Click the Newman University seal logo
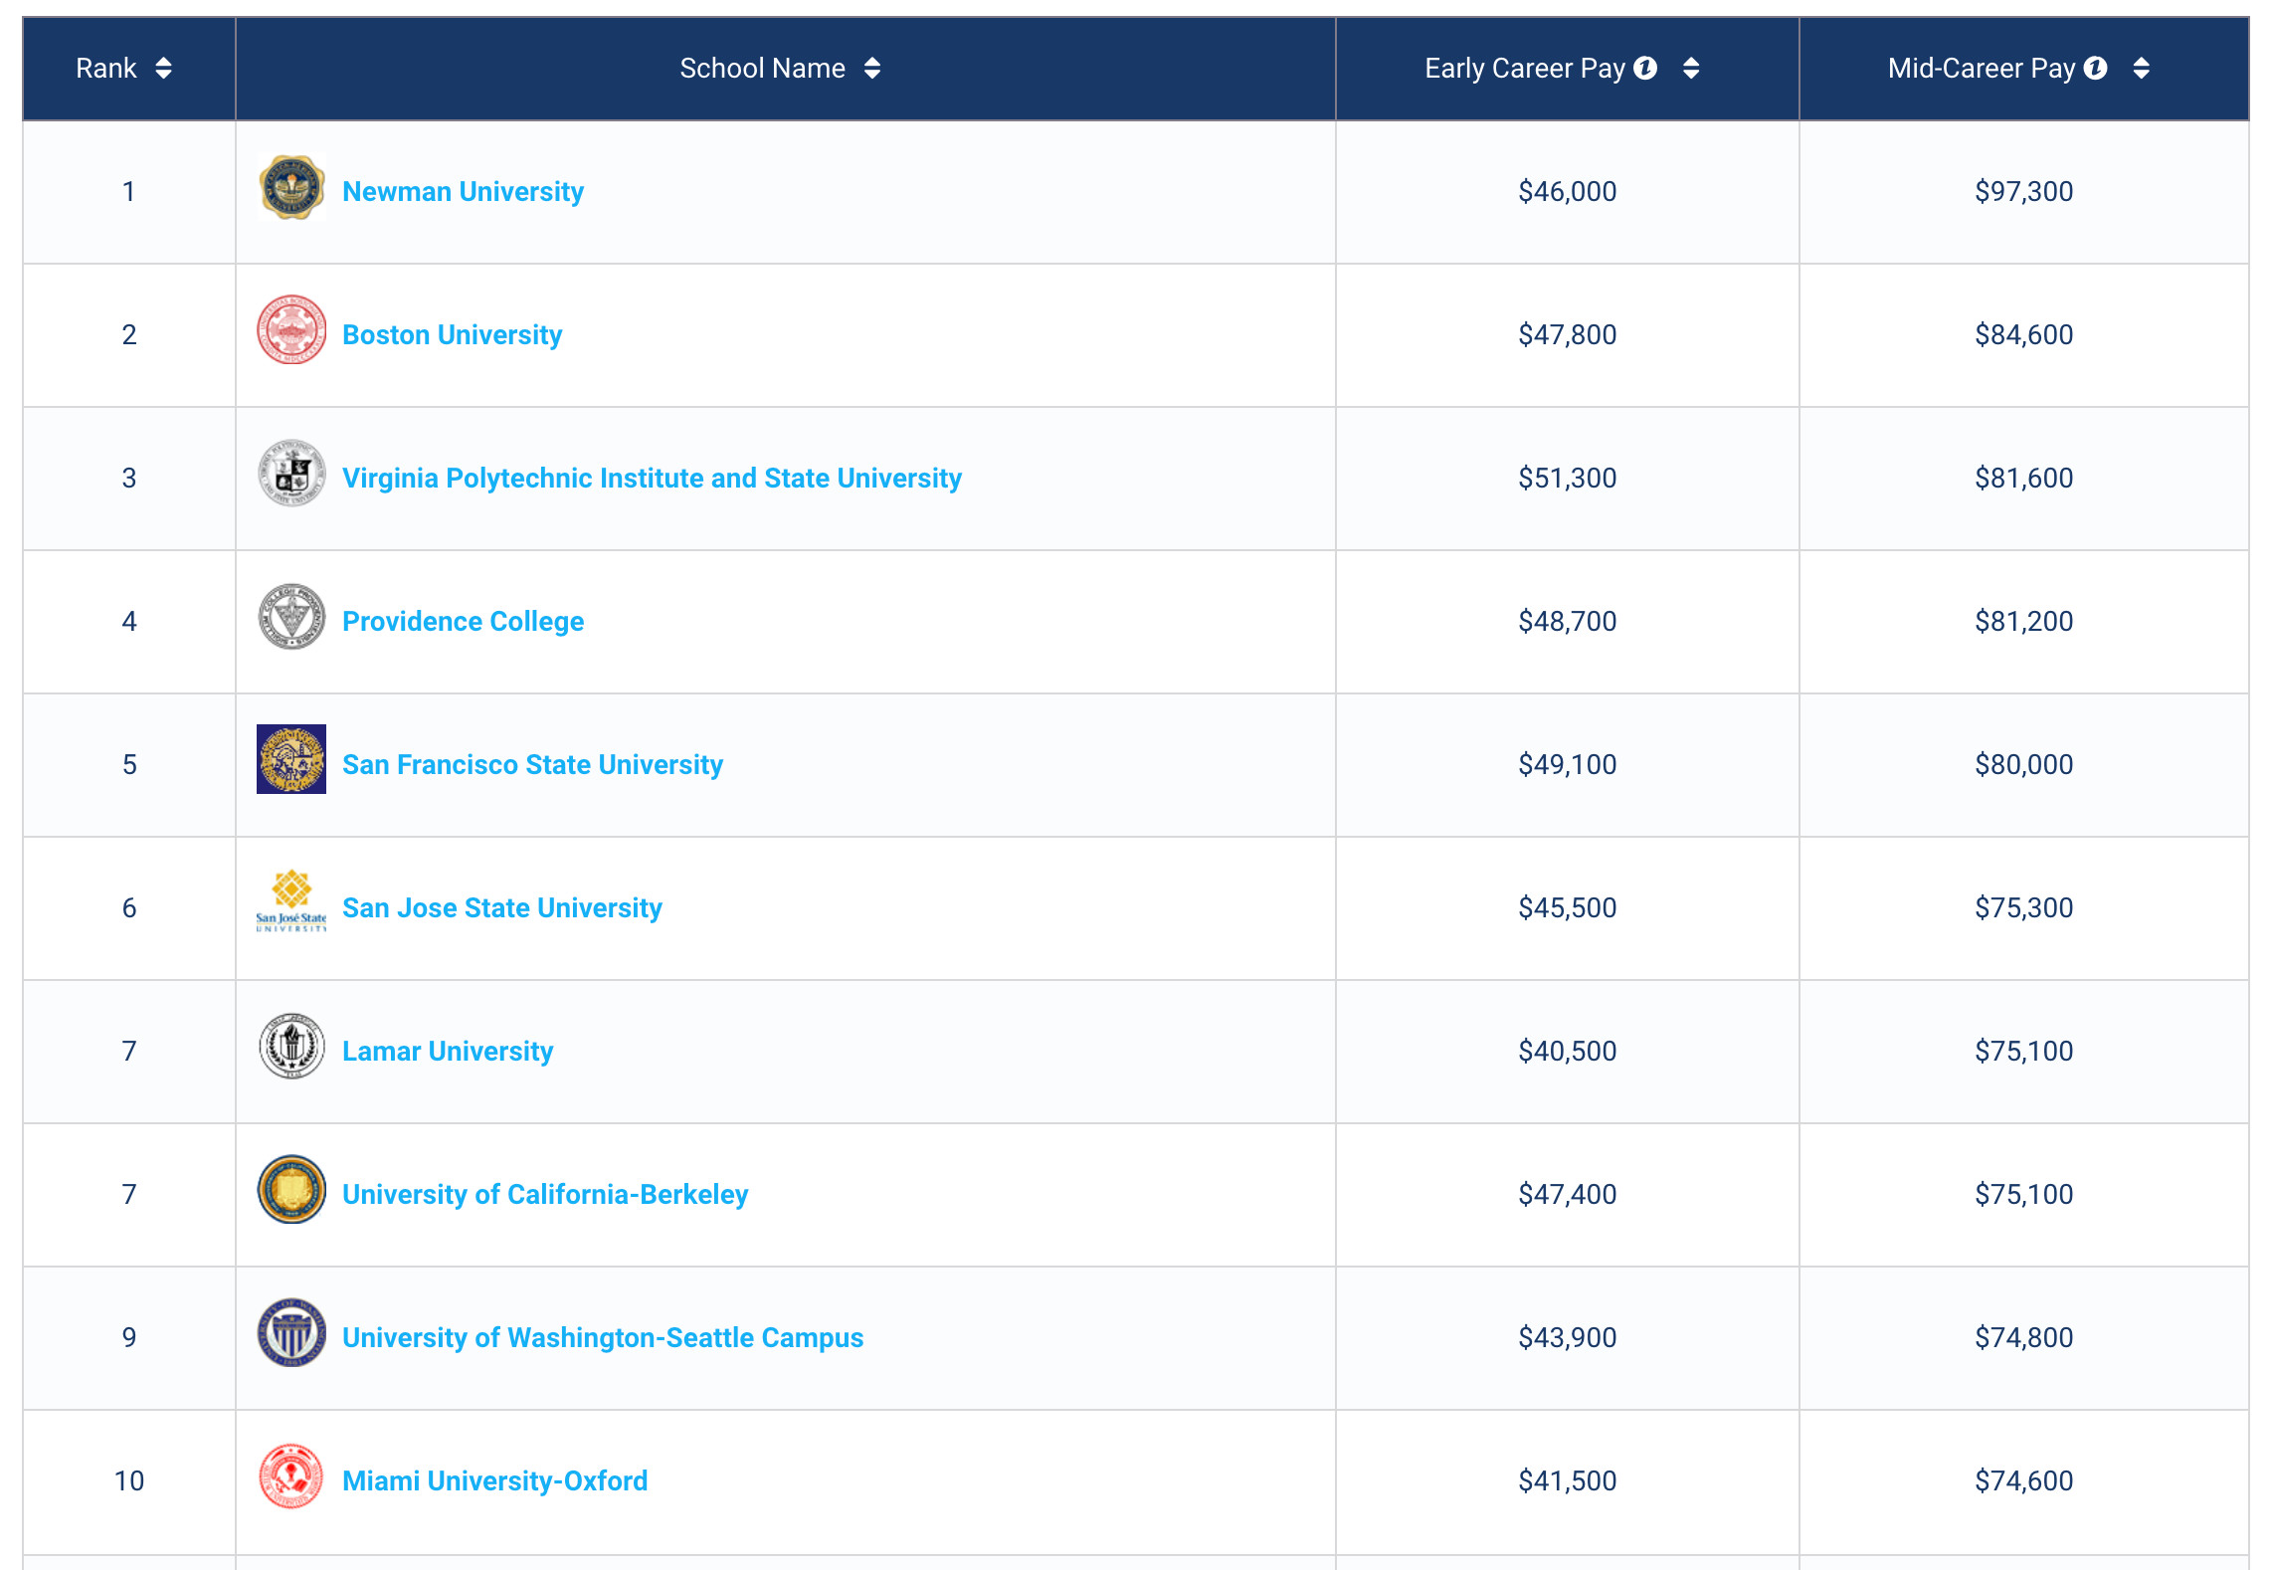This screenshot has height=1570, width=2272. tap(291, 188)
